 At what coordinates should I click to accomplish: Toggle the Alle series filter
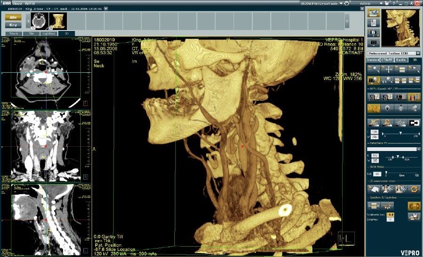click(x=13, y=17)
